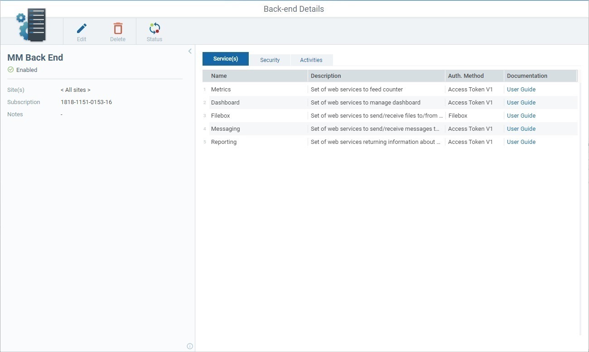589x352 pixels.
Task: Click the back-end server logo icon
Action: [32, 25]
